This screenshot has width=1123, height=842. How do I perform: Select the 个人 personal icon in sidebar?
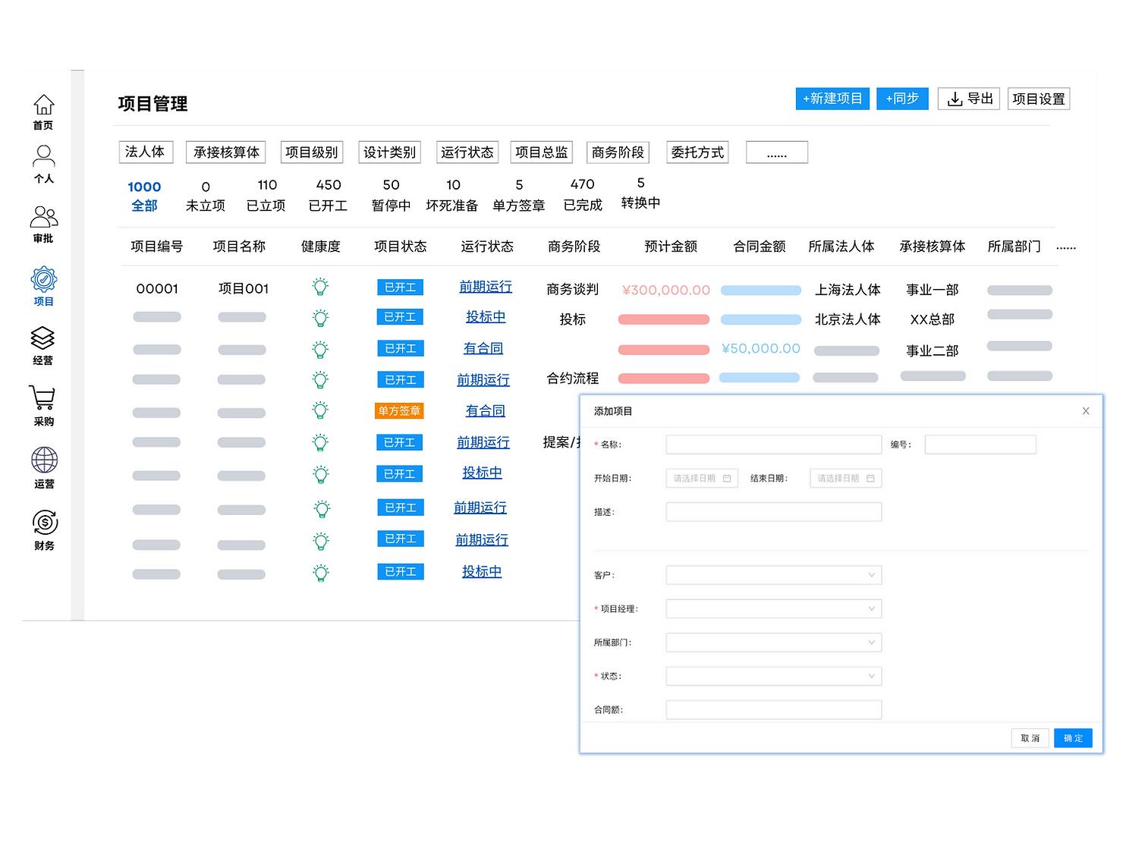pyautogui.click(x=43, y=157)
